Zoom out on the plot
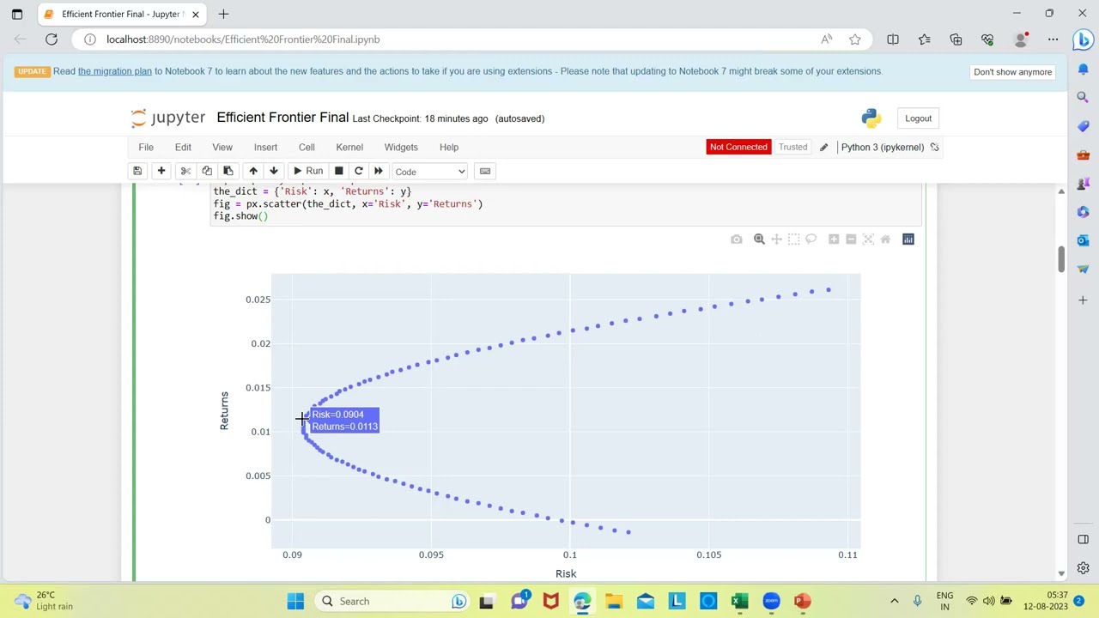This screenshot has height=618, width=1099. coord(851,239)
